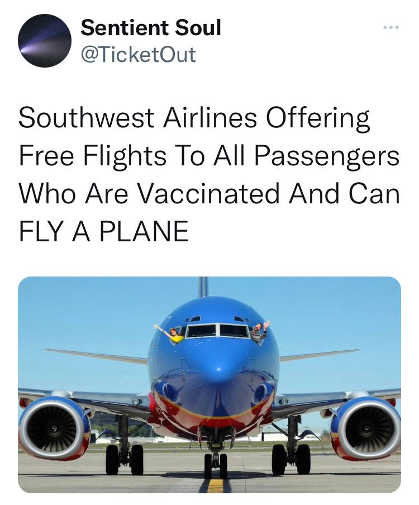Screen dimensions: 419x505
Task: Open the Southwest airplane photo
Action: coord(209,384)
